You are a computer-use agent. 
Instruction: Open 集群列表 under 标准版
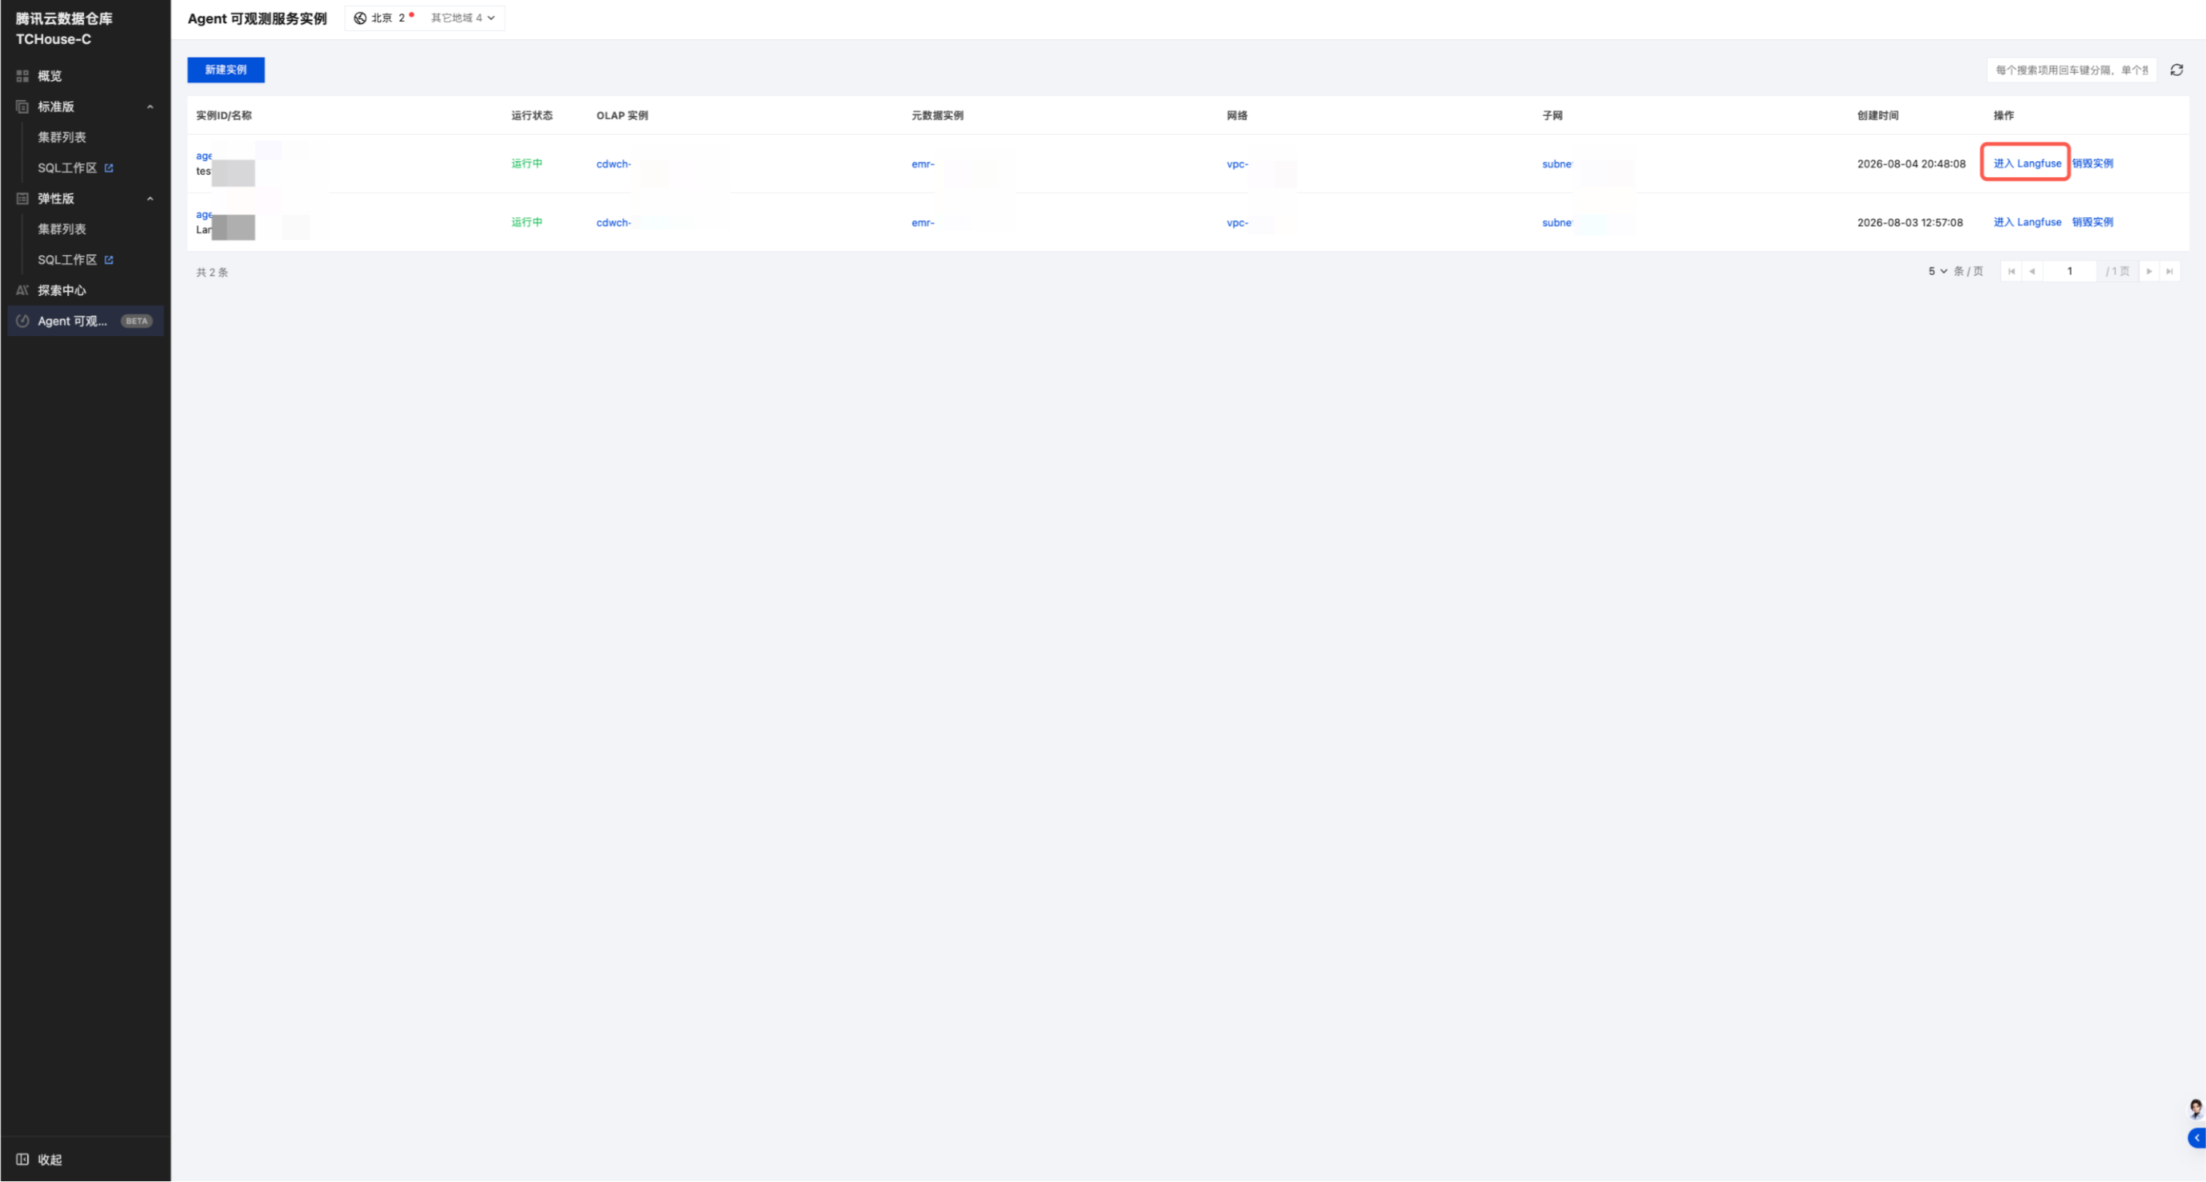tap(62, 137)
